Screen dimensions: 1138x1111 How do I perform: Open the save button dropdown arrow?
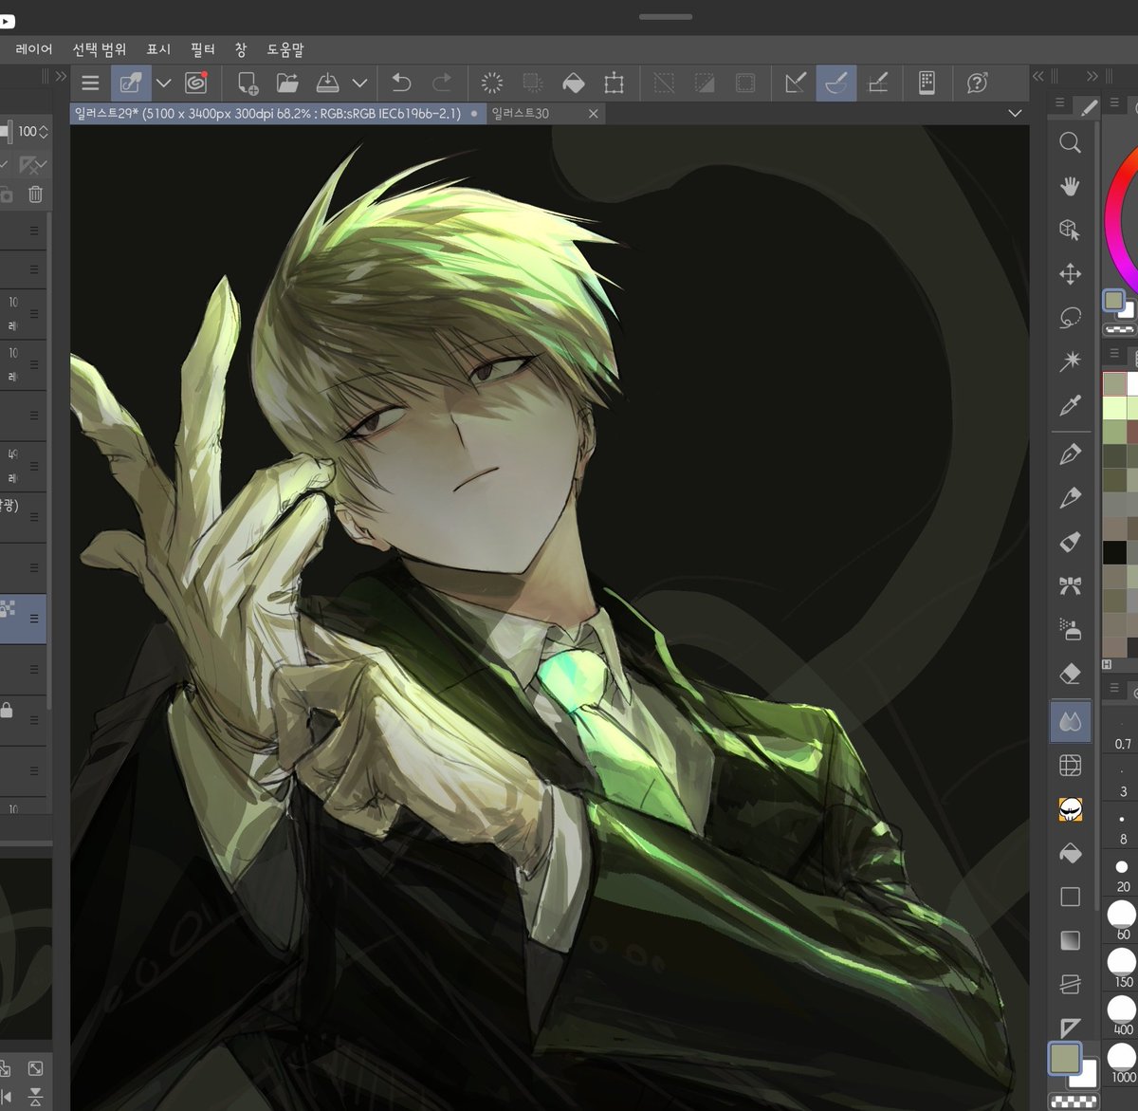[358, 83]
